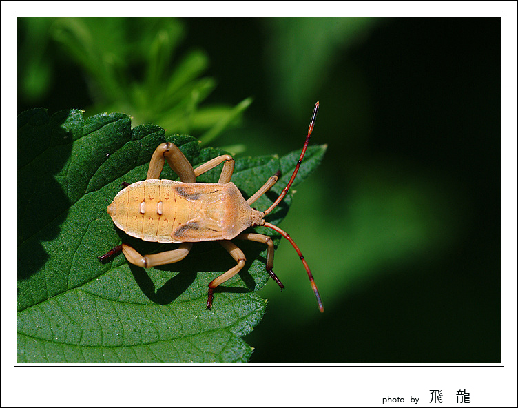The image size is (518, 408).
Task: Click the bug's head
Action: [256, 217]
